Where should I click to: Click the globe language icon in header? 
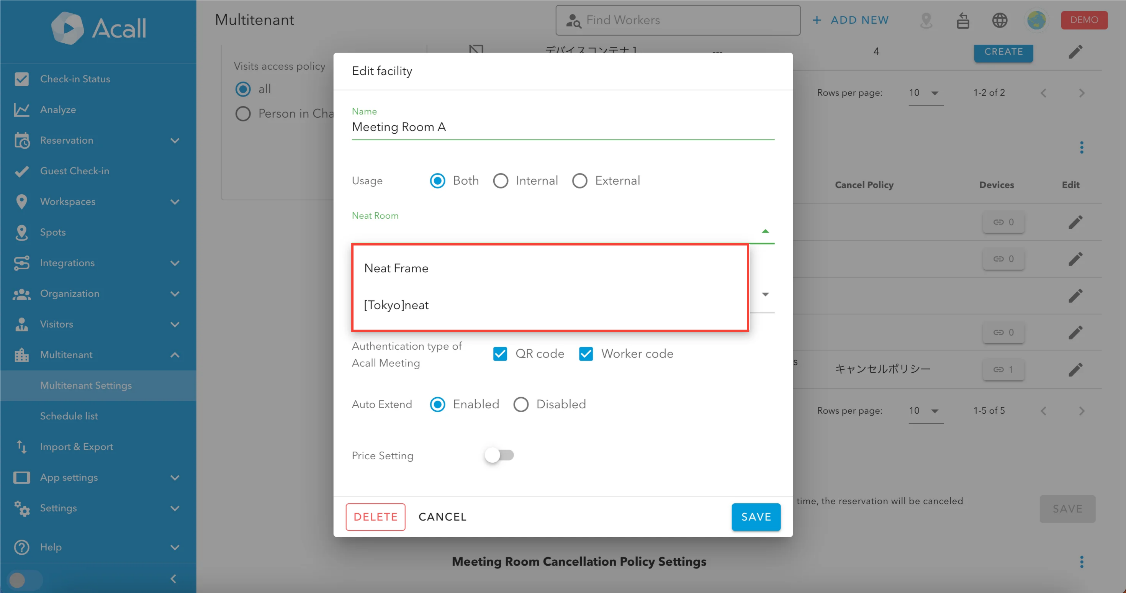(999, 20)
